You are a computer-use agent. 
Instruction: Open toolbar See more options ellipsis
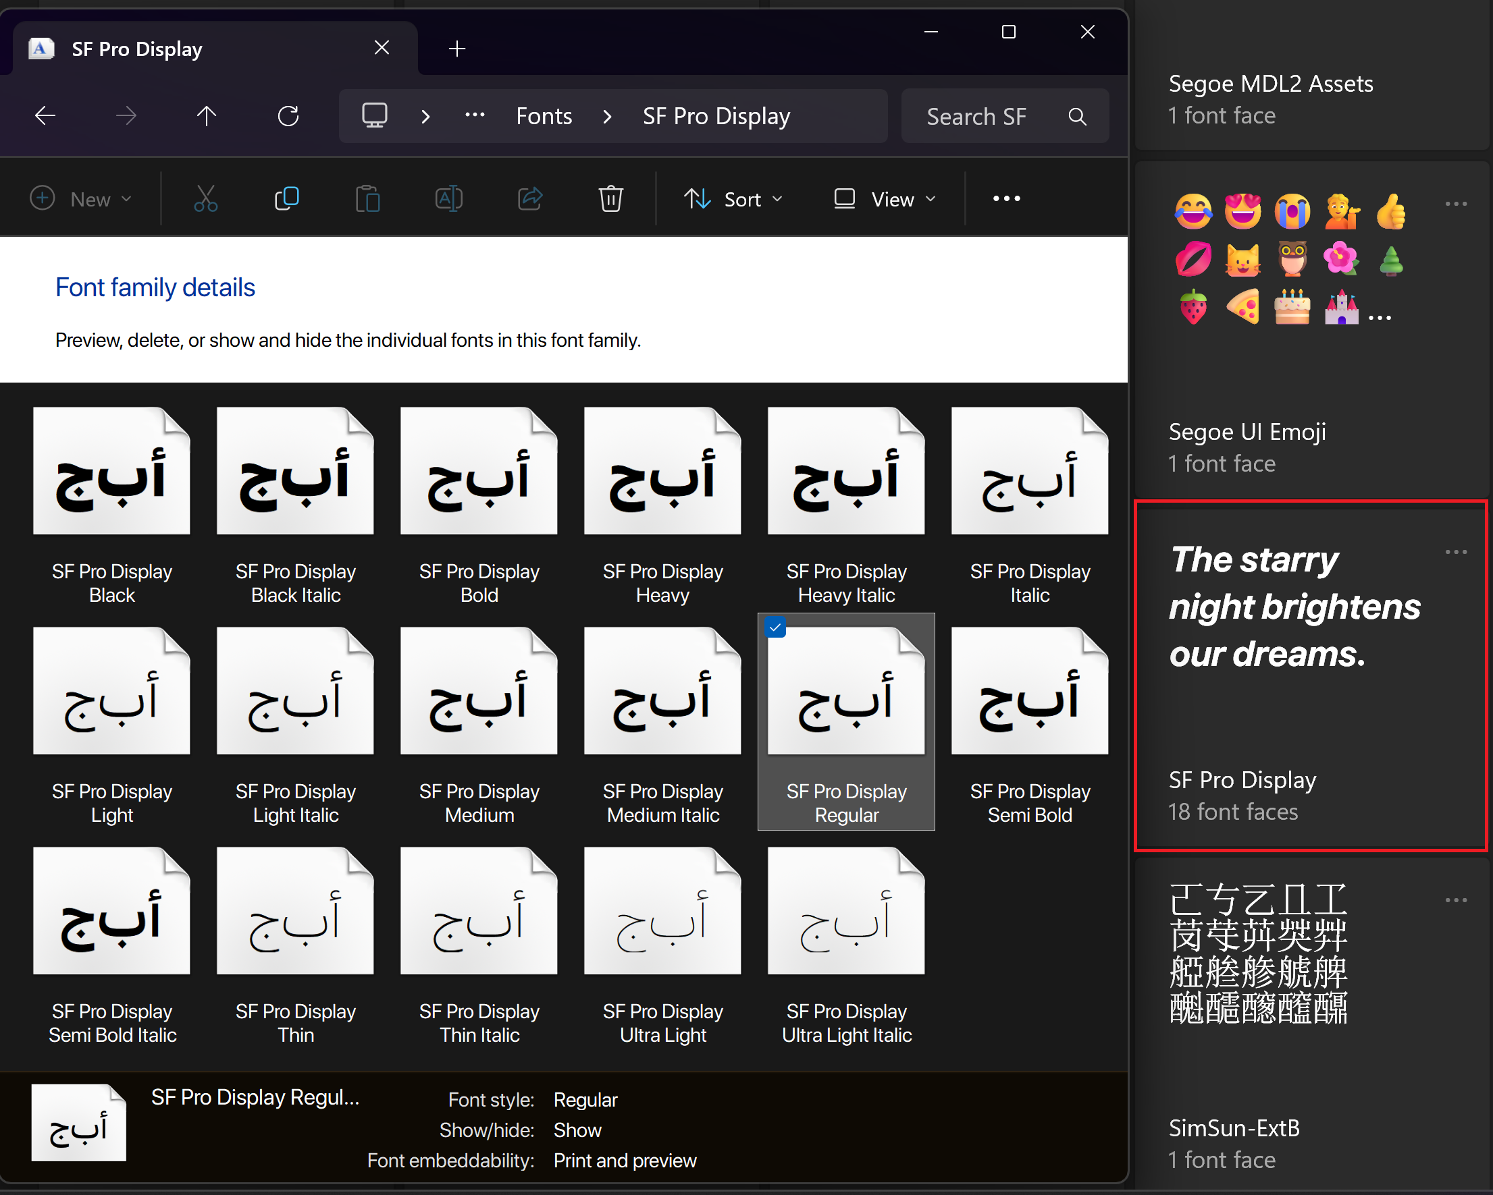1006,198
